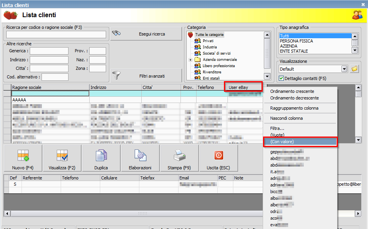The width and height of the screenshot is (368, 229).
Task: Select AZIENDA in Tipo anagrafica list
Action: tap(315, 46)
